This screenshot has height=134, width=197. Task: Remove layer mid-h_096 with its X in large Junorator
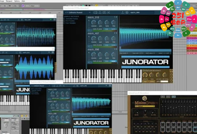tap(117, 49)
